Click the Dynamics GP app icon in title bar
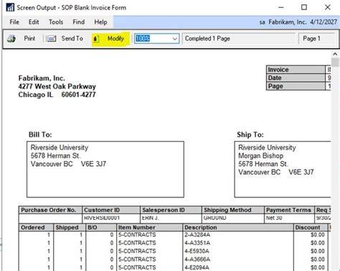Viewport: 340px width, 271px height. tap(10, 7)
